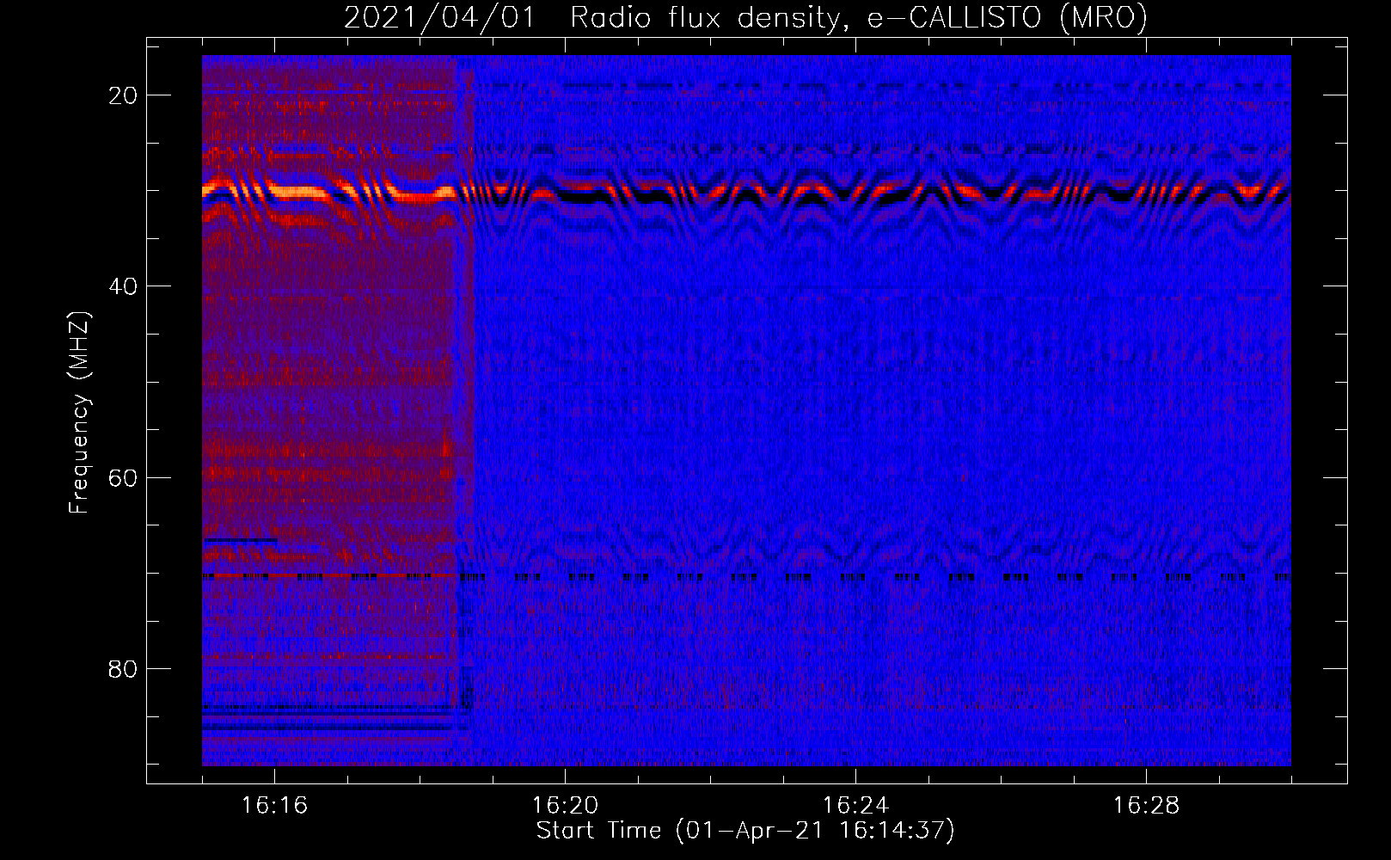Click the time tick label '16:20'
Image resolution: width=1391 pixels, height=860 pixels.
pos(565,806)
